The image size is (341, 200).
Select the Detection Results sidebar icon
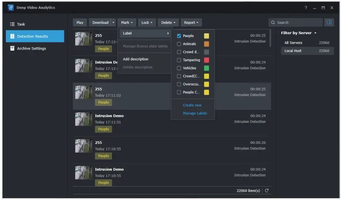(12, 36)
